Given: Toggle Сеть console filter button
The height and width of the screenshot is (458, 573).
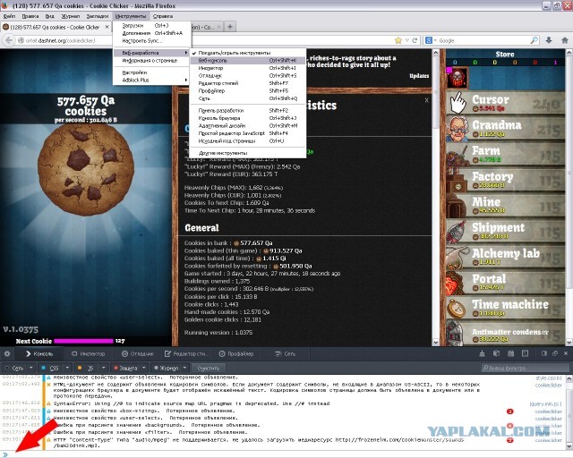Looking at the screenshot, I should (x=14, y=368).
